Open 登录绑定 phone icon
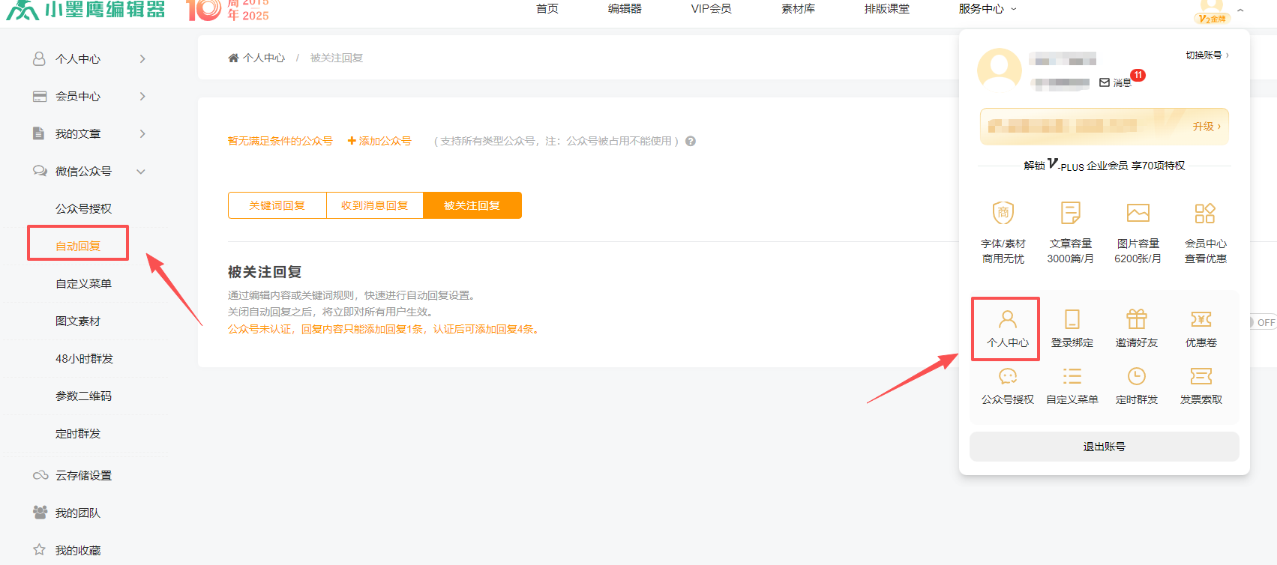This screenshot has height=565, width=1277. tap(1072, 320)
